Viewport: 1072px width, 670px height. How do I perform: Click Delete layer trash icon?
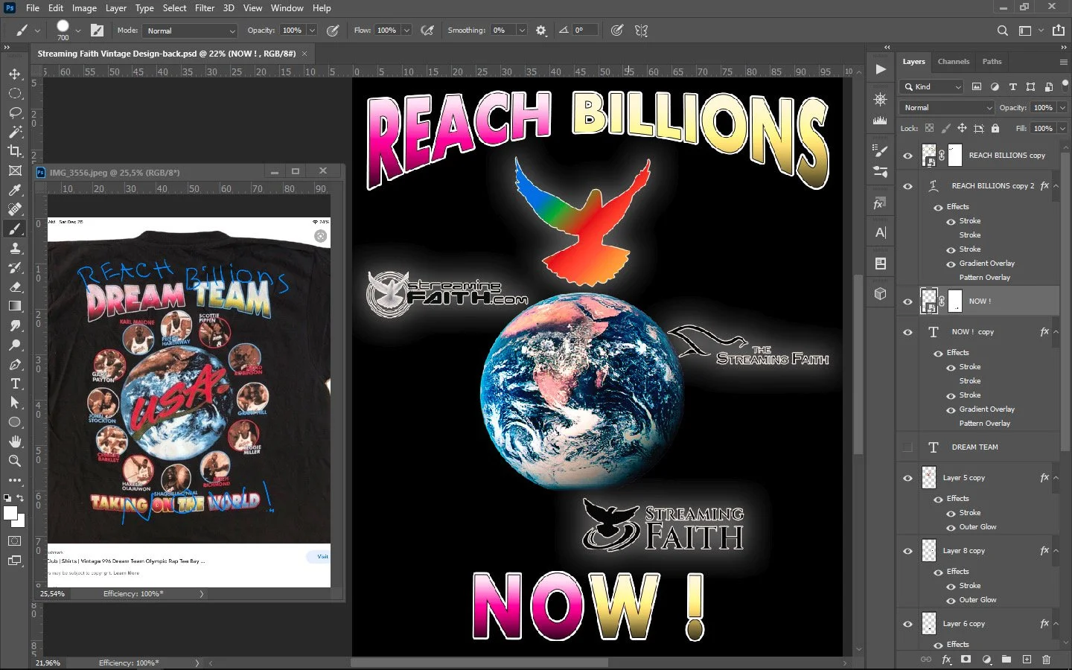pos(1046,660)
